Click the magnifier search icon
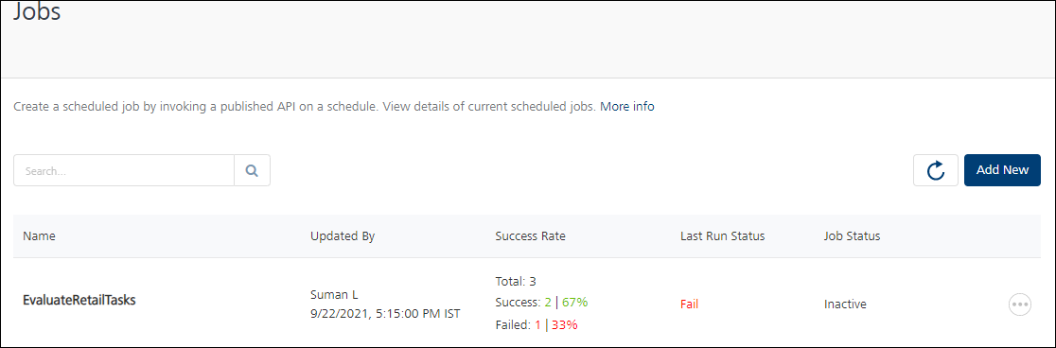The image size is (1056, 348). (x=252, y=170)
